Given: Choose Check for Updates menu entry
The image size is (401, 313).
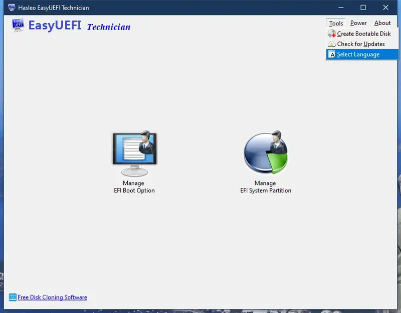Looking at the screenshot, I should pyautogui.click(x=362, y=44).
